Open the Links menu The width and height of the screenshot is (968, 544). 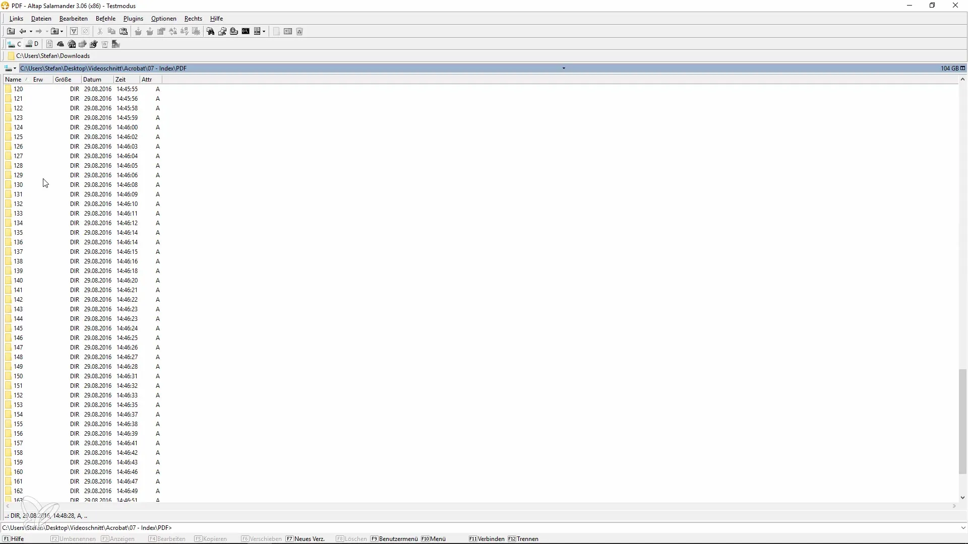click(x=16, y=19)
